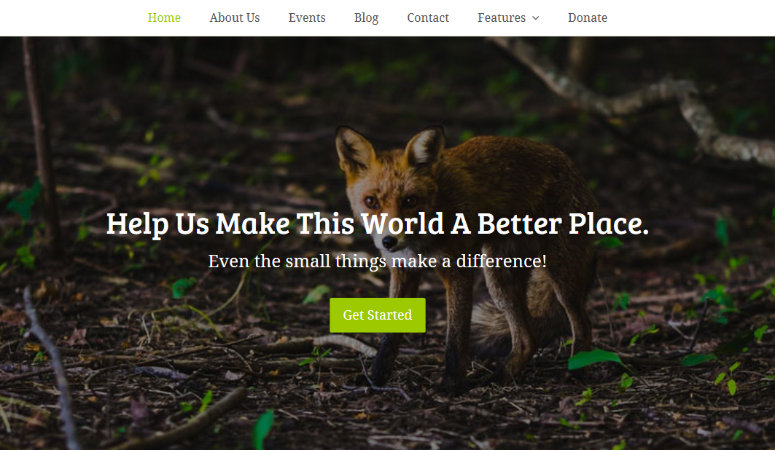Expand the Features dropdown menu

508,17
